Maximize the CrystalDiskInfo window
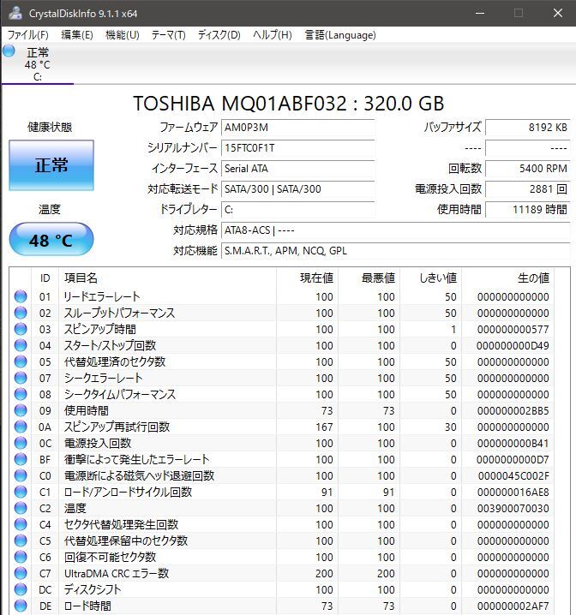 [x=519, y=13]
